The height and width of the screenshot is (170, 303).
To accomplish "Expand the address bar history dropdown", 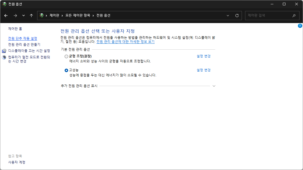I will click(x=228, y=16).
